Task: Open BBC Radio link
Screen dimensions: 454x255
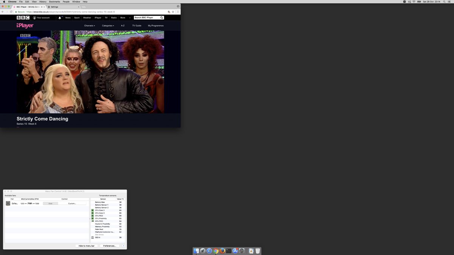Action: [114, 18]
